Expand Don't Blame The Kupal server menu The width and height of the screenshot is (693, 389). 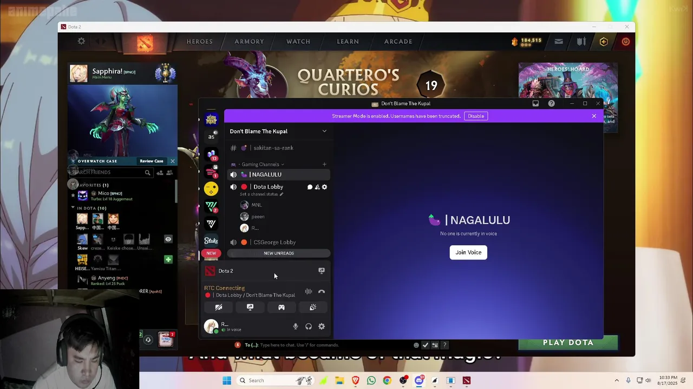324,131
